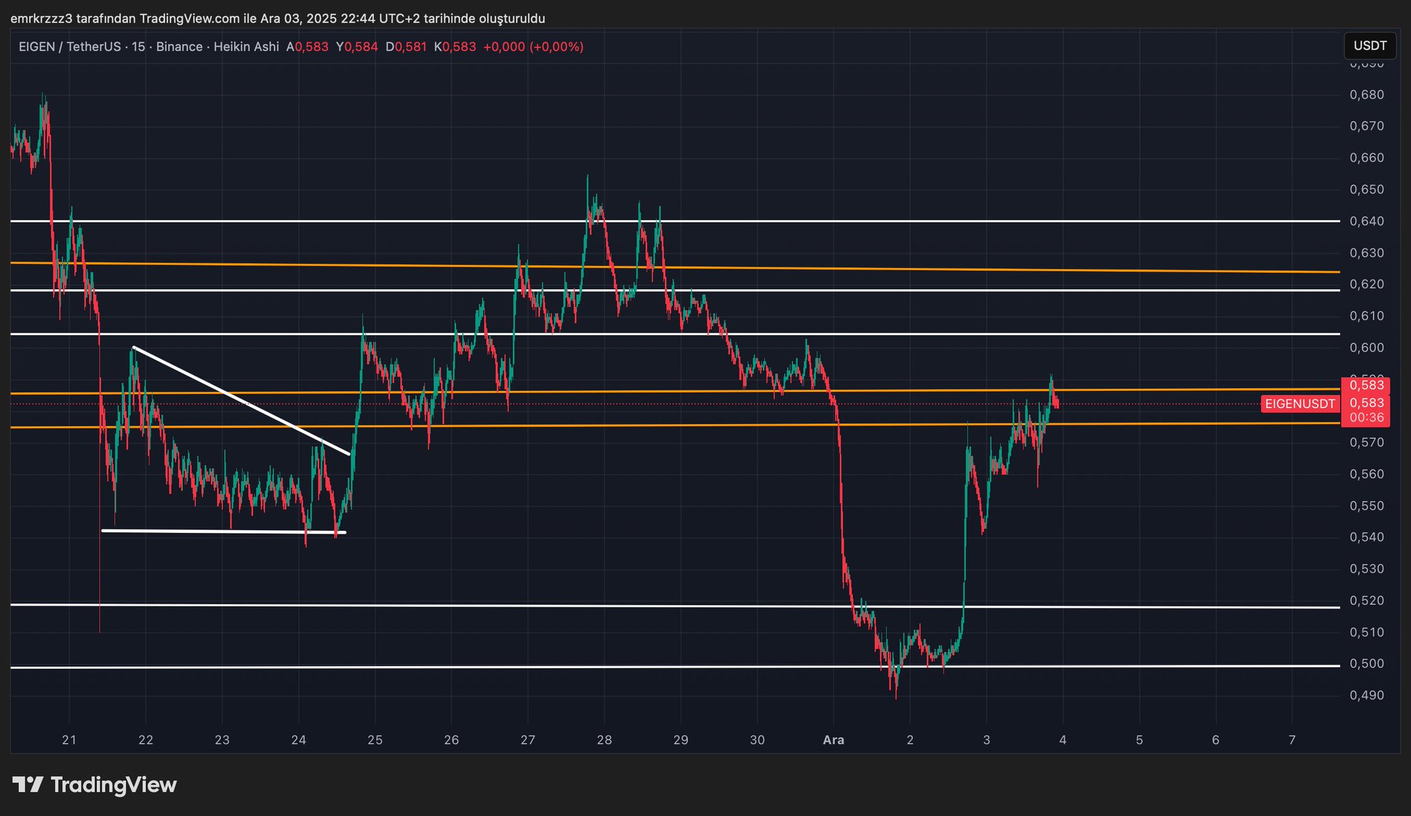Click date label 25 on the time axis
1411x816 pixels.
point(375,740)
